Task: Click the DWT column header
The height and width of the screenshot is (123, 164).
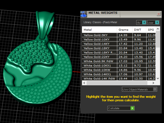Action: click(x=139, y=30)
